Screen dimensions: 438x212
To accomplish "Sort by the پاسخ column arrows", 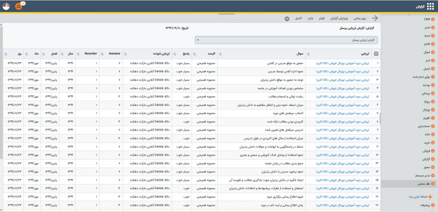I will 175,54.
